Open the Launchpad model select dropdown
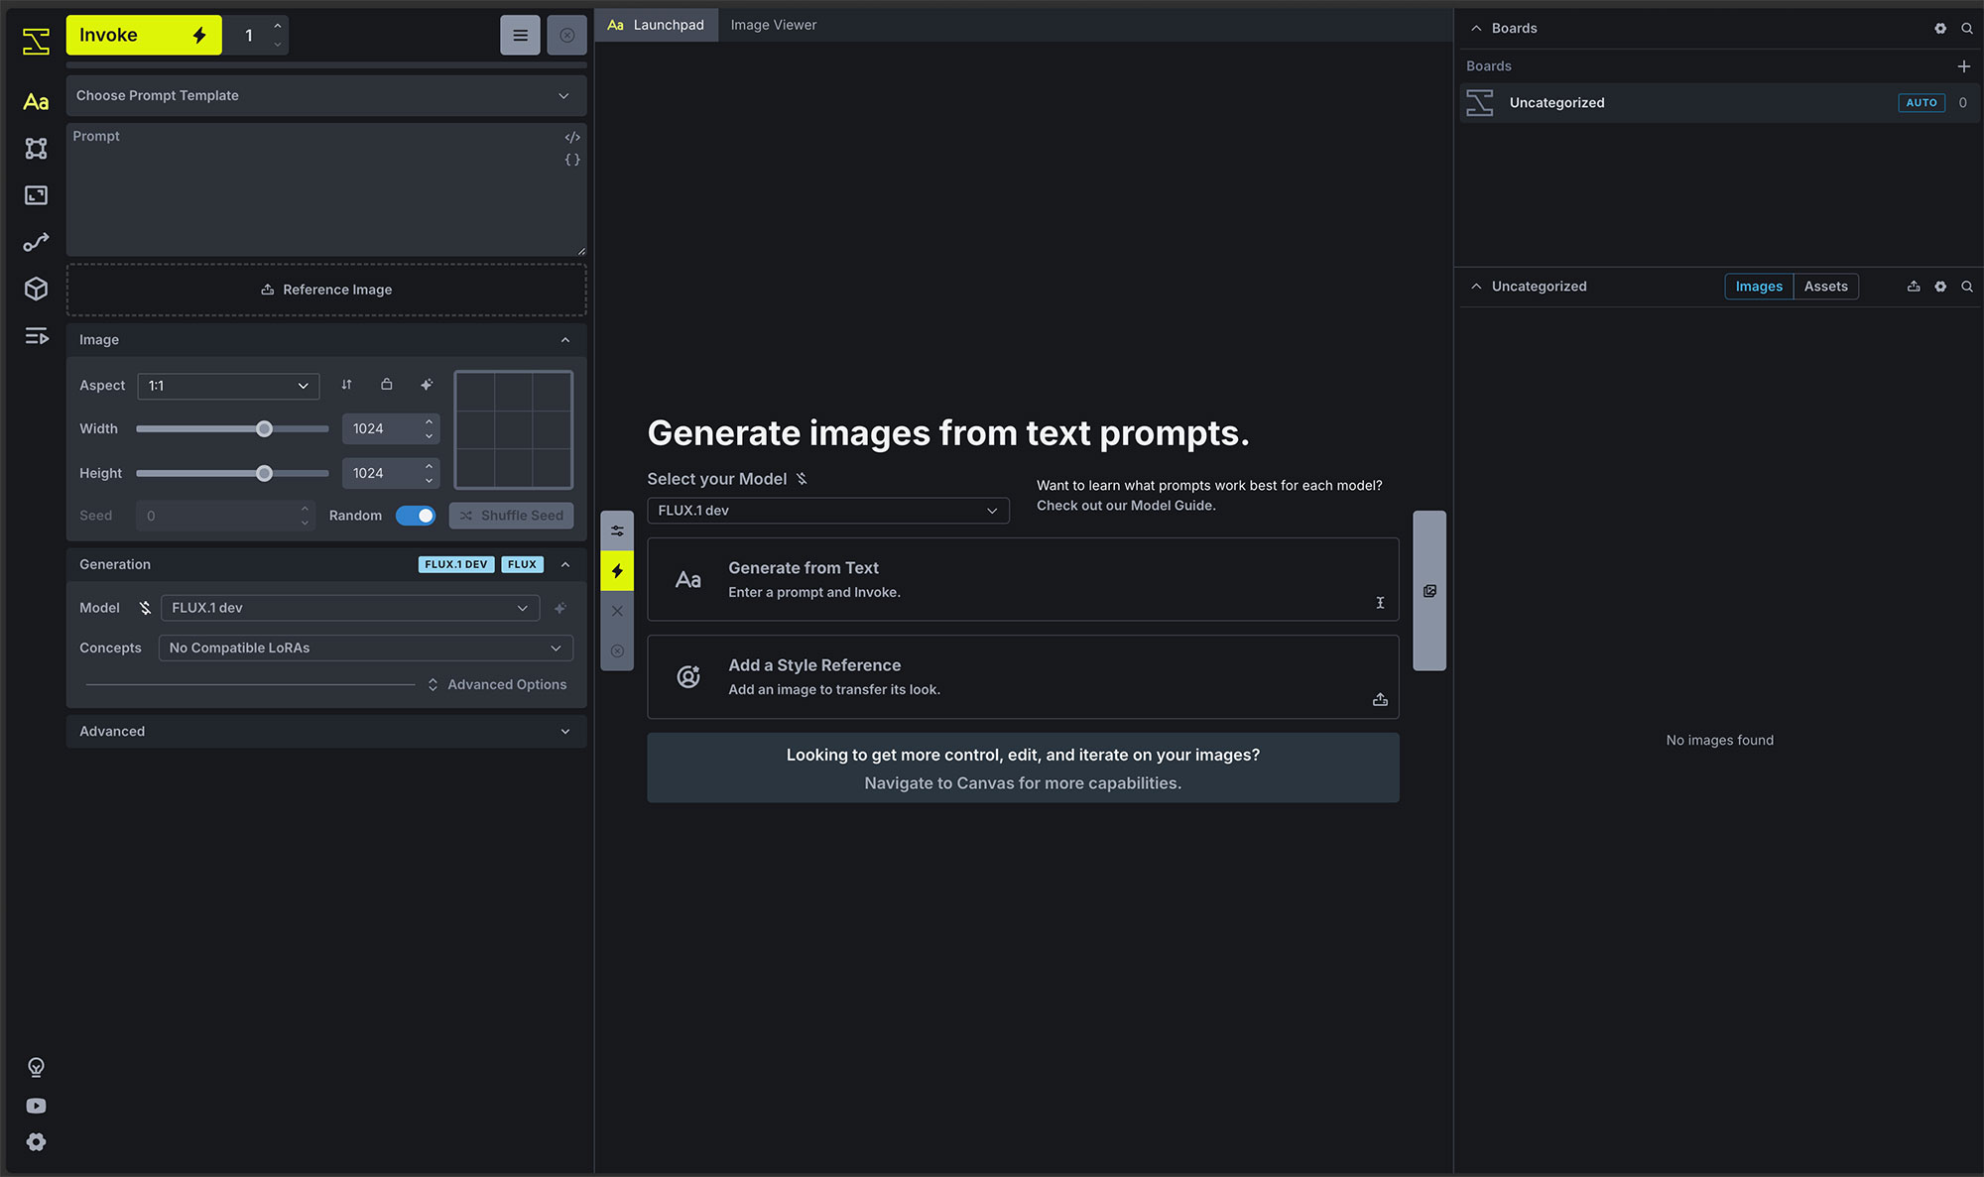This screenshot has height=1177, width=1984. (x=828, y=511)
